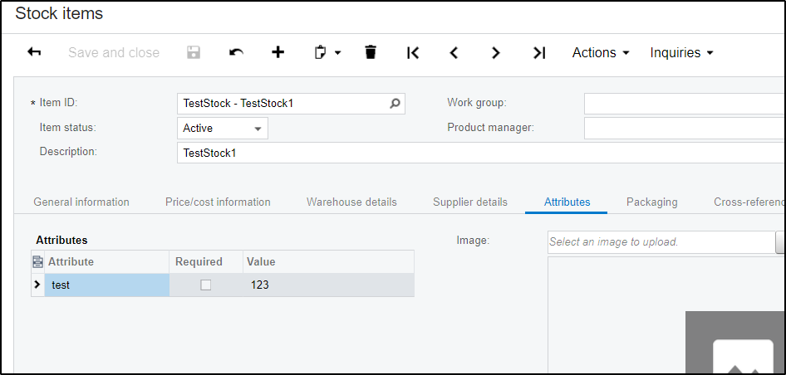786x375 pixels.
Task: Jump to the first record
Action: coord(413,52)
